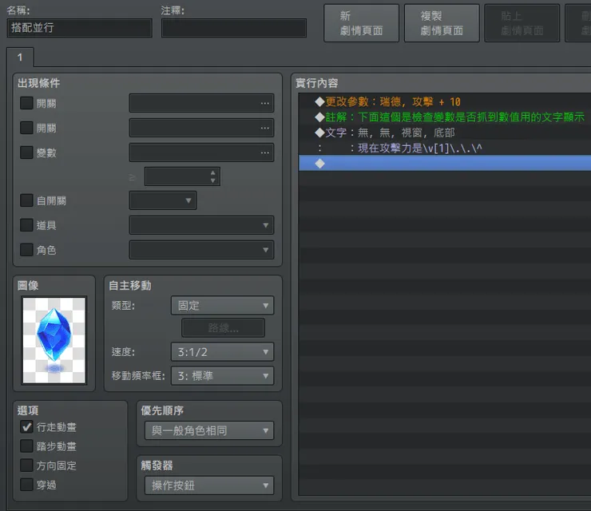Select the 現在攻擊力是\v[1] text line
This screenshot has width=591, height=511.
coord(445,148)
